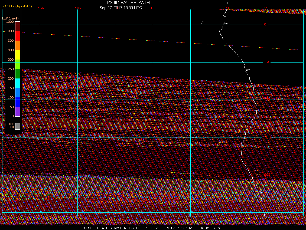This screenshot has width=306, height=230.
Task: Click the 15W longitude label
Action: click(x=41, y=8)
